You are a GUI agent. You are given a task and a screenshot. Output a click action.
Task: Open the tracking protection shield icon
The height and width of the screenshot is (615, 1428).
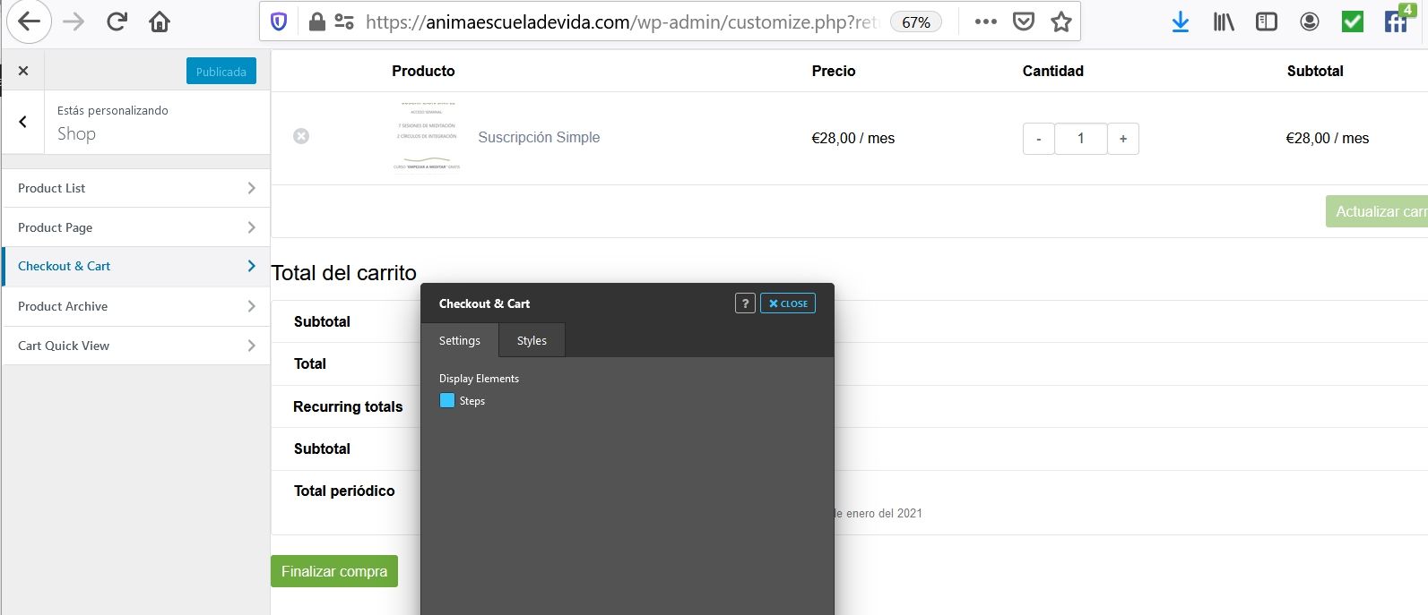coord(279,21)
